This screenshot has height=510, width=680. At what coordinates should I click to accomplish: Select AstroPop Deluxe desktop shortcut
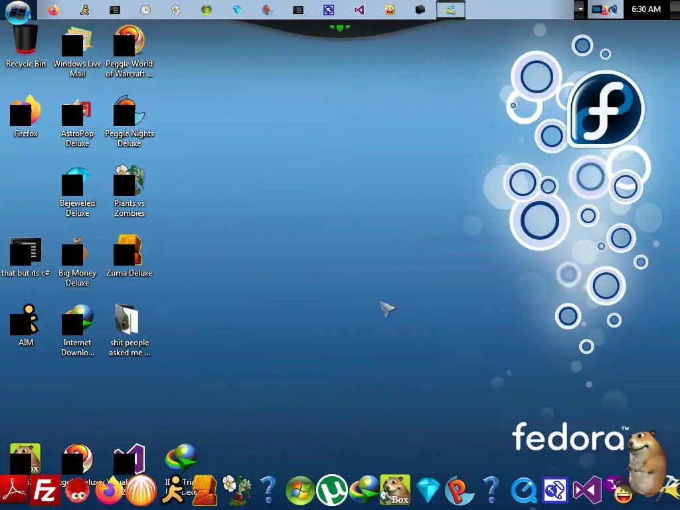pos(77,123)
